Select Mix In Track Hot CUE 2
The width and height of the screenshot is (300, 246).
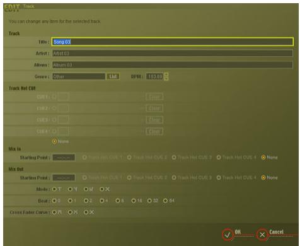(x=129, y=157)
